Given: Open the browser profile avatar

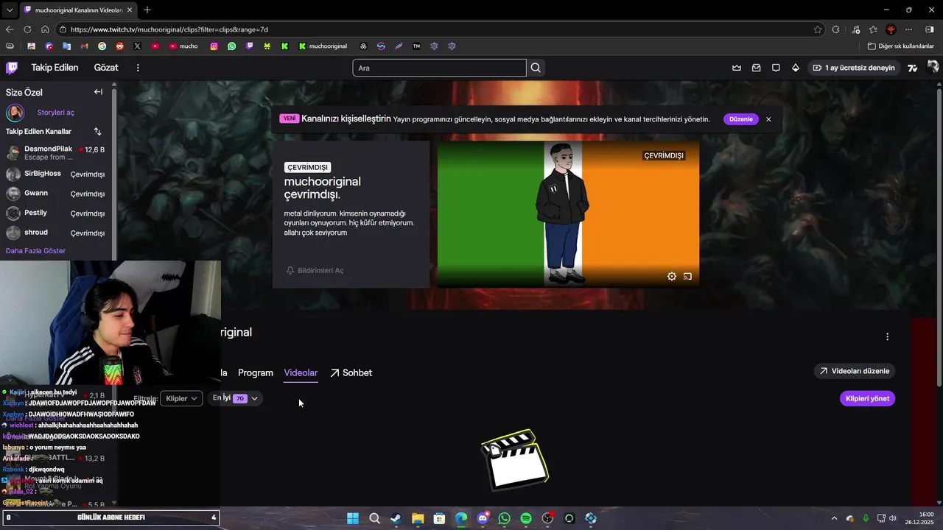Looking at the screenshot, I should 891,29.
